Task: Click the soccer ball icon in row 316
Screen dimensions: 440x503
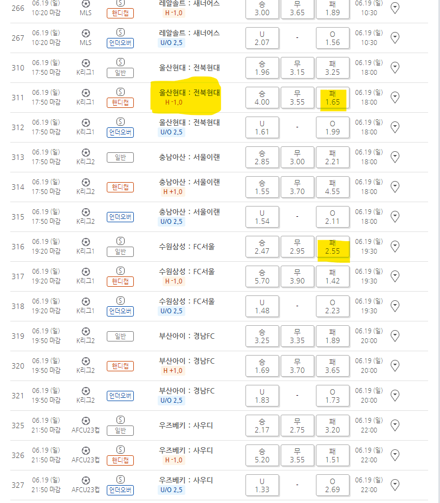Action: point(86,242)
